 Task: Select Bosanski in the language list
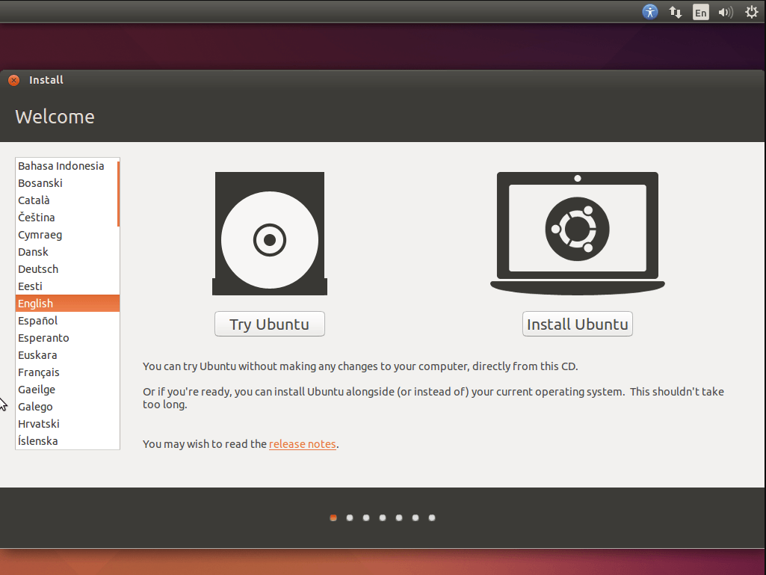tap(66, 183)
